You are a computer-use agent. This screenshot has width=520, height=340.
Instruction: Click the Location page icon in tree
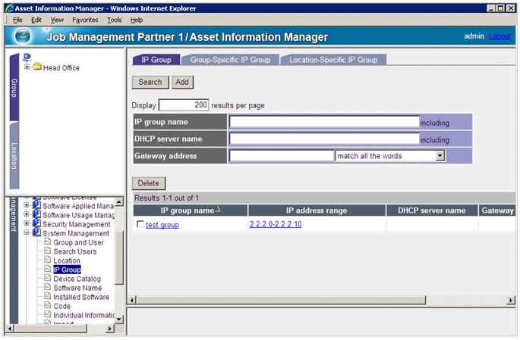coord(47,260)
